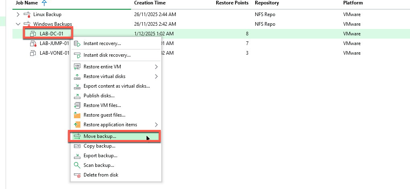Click the Restore entire VM icon
410x189 pixels.
[x=77, y=67]
